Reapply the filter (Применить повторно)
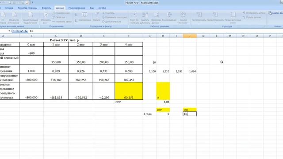Viewport: 283px width, 159px height. (115, 17)
